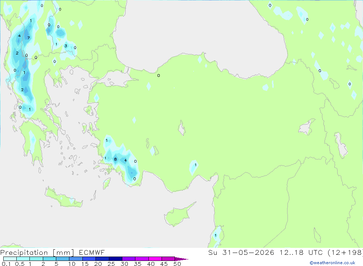
Task: Click the legend value label '25'
Action: point(111,264)
